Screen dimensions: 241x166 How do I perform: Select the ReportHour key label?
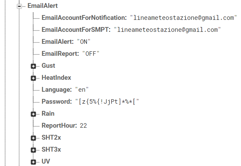click(59, 126)
